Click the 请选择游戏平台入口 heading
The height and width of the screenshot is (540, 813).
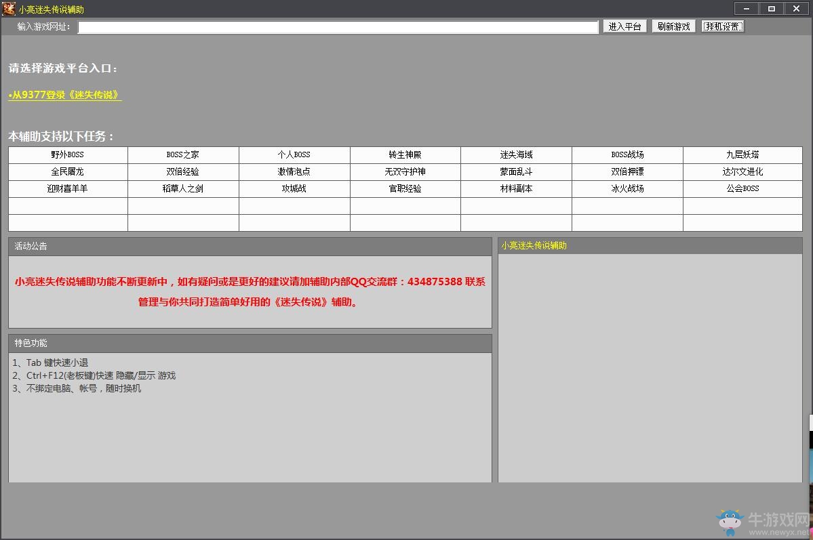click(x=63, y=68)
